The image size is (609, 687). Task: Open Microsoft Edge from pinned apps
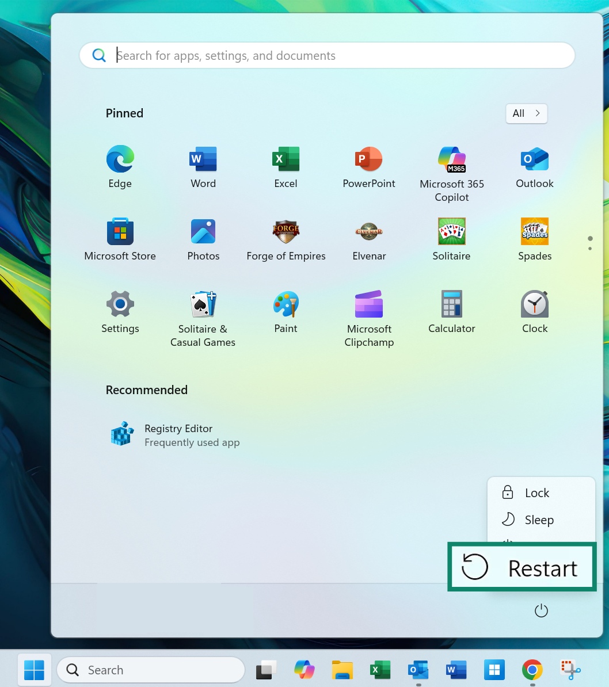[x=120, y=167]
